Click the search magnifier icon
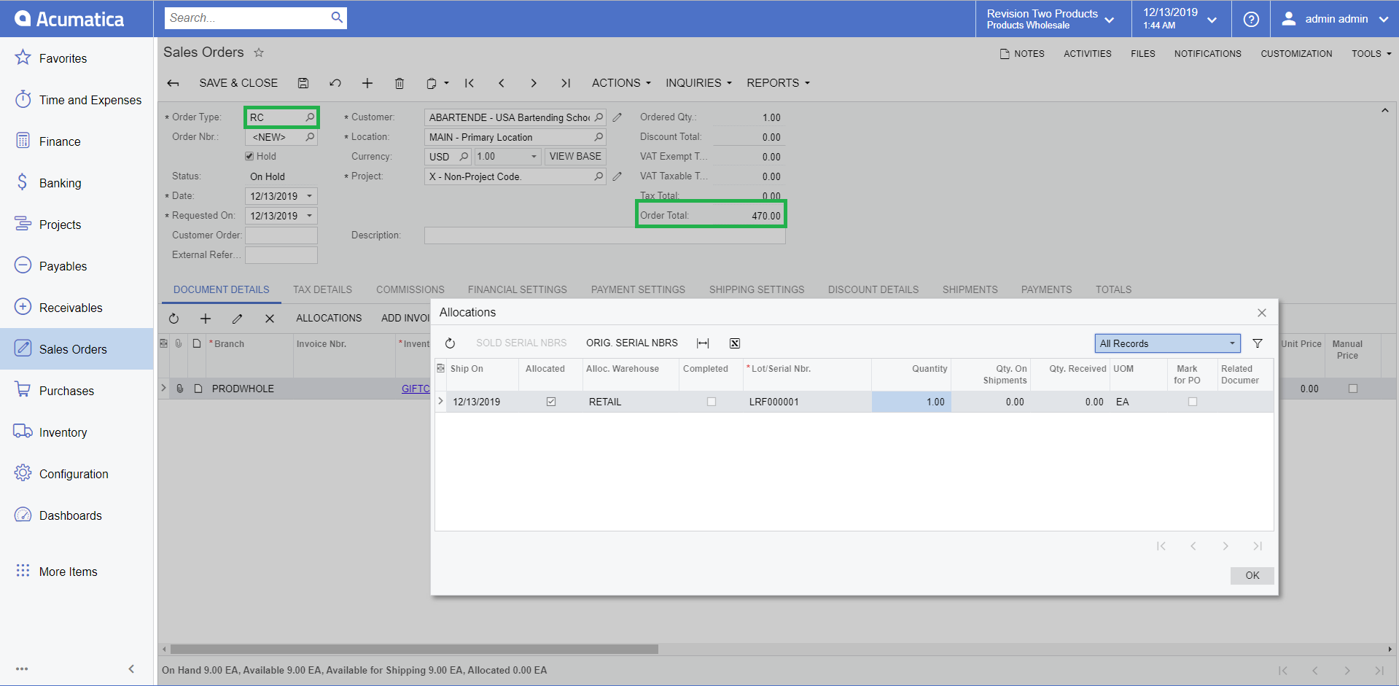Image resolution: width=1399 pixels, height=686 pixels. [336, 17]
